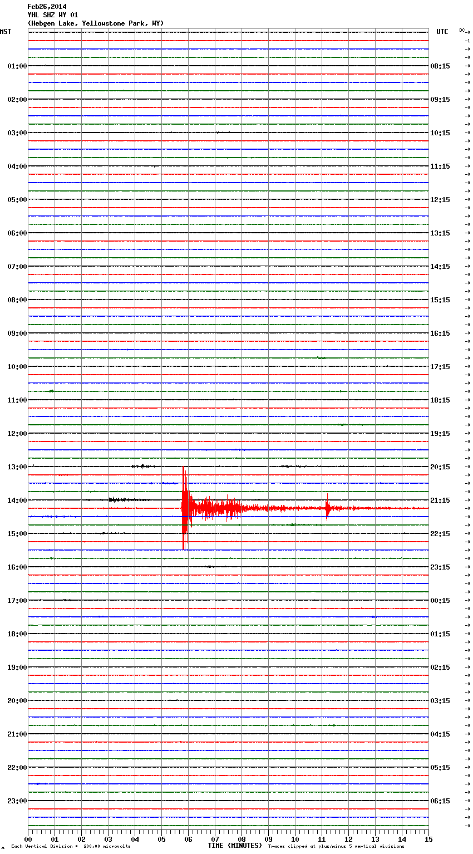Viewport: 473px width, 854px height.
Task: Click the station code YHL SHZ WY 01
Action: pos(53,15)
